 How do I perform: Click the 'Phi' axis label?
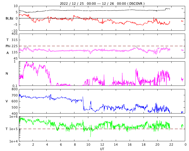click(x=8, y=46)
